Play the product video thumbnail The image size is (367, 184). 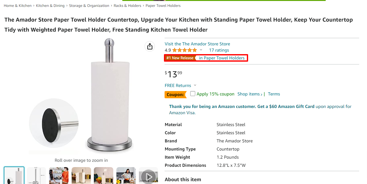[x=148, y=176]
